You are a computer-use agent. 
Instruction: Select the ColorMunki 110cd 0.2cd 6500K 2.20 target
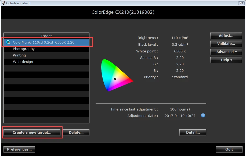click(46, 42)
